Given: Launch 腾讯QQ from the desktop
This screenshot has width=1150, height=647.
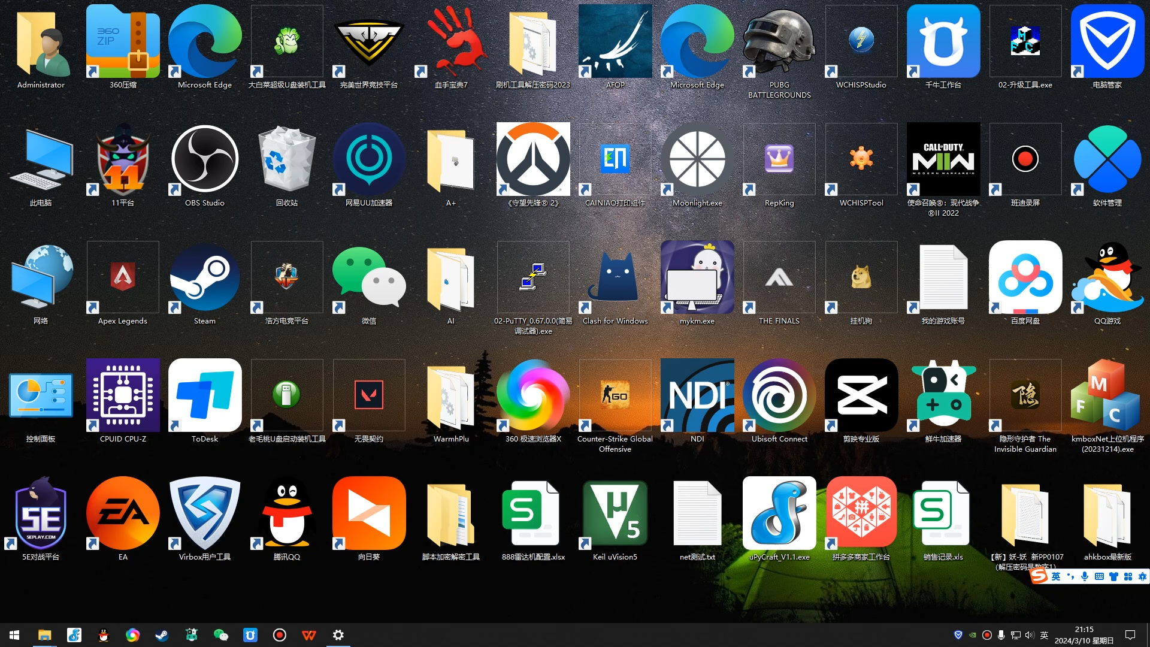Looking at the screenshot, I should 287,519.
